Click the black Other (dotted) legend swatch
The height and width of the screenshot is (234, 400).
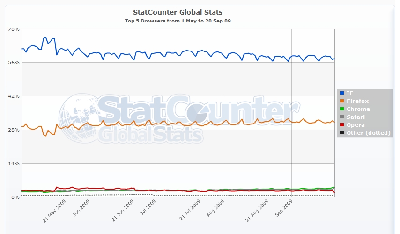[x=341, y=133]
